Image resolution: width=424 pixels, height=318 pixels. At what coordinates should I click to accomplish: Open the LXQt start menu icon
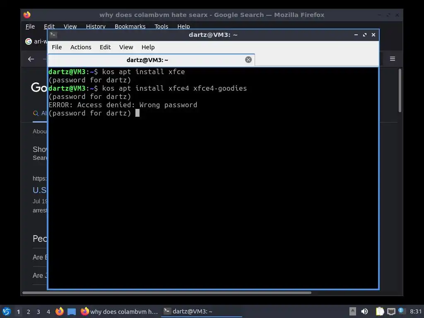click(x=7, y=311)
